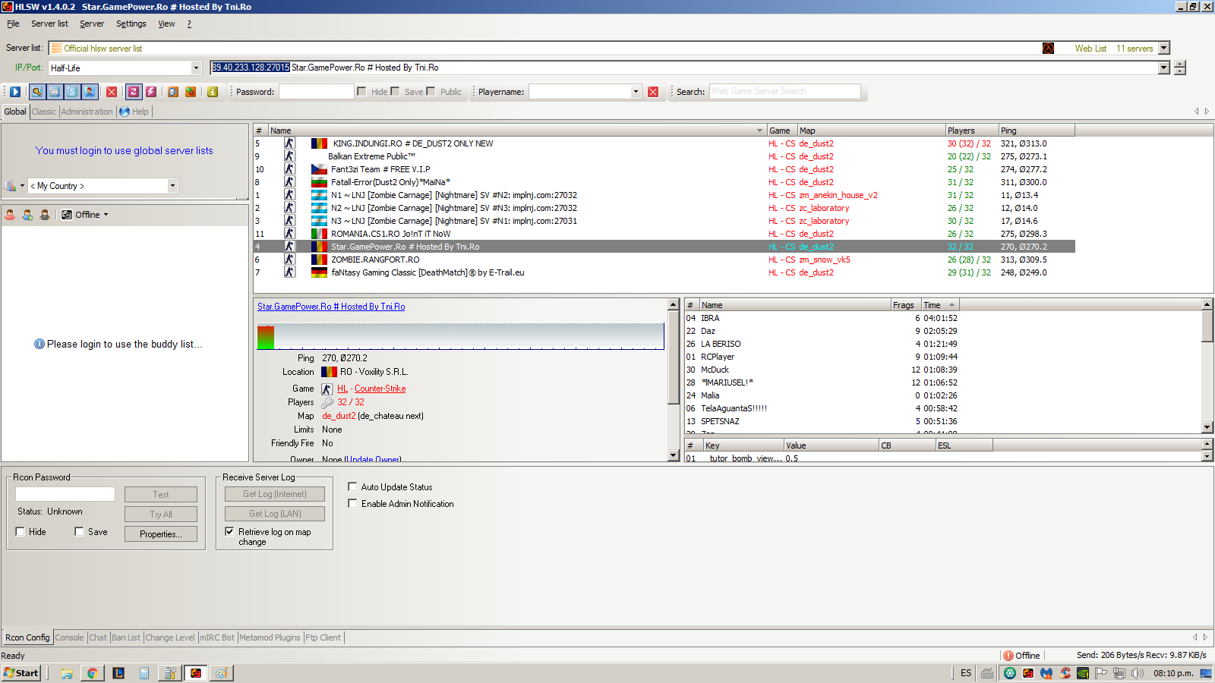This screenshot has width=1215, height=683.
Task: Open the Help globe icon tab
Action: [x=125, y=112]
